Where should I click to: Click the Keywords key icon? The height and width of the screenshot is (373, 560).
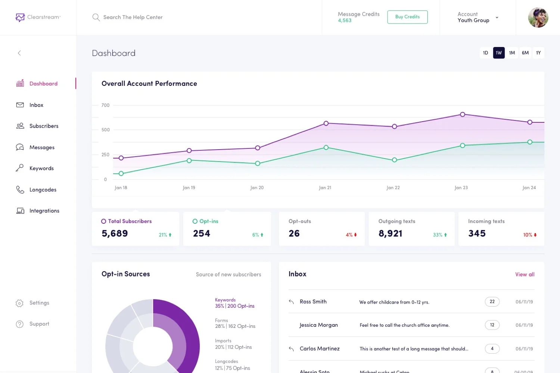[x=20, y=168]
